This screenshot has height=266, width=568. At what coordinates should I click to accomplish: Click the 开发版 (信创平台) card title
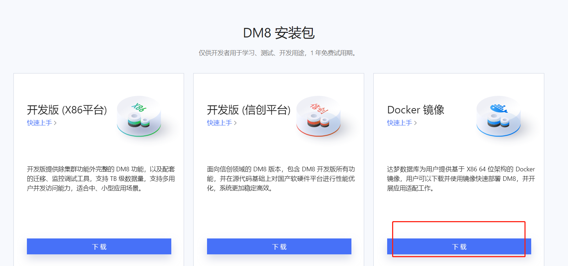click(248, 110)
